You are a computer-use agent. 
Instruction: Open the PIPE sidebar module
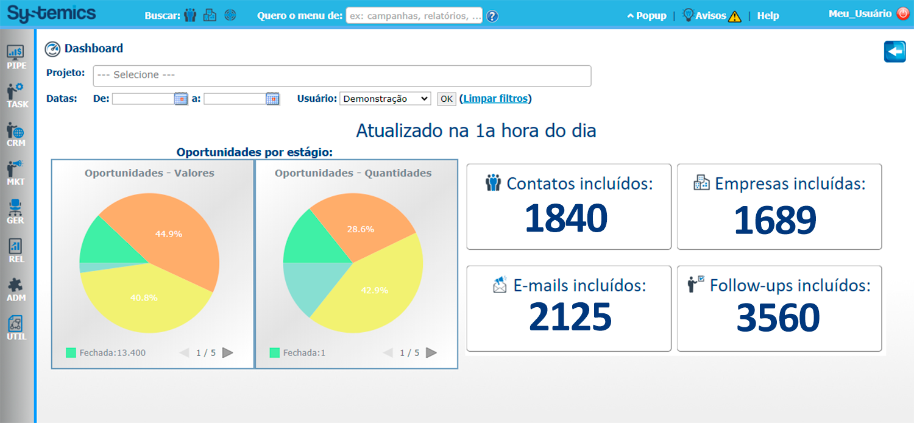coord(16,57)
